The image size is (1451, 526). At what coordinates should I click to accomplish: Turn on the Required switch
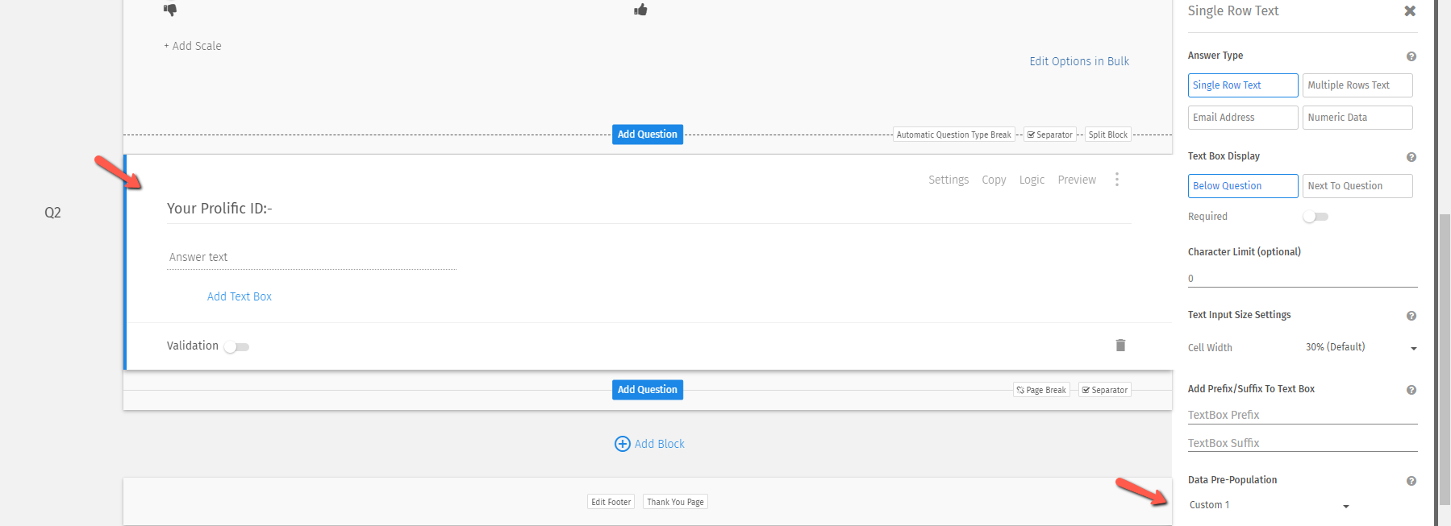coord(1315,217)
